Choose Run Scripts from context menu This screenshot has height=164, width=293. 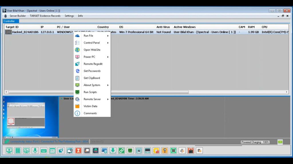(x=92, y=92)
